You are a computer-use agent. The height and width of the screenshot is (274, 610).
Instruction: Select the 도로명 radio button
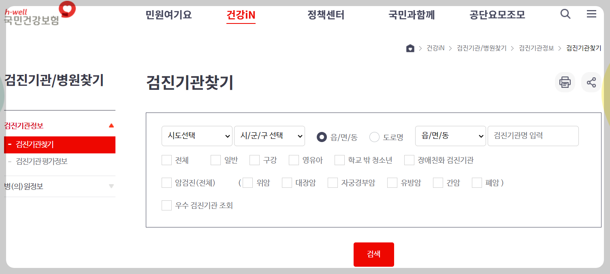(374, 137)
